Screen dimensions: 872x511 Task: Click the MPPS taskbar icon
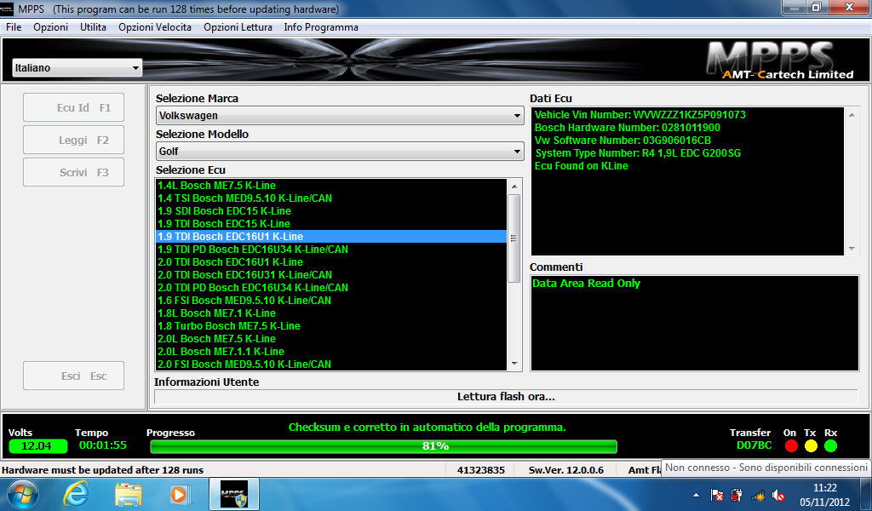click(x=234, y=494)
